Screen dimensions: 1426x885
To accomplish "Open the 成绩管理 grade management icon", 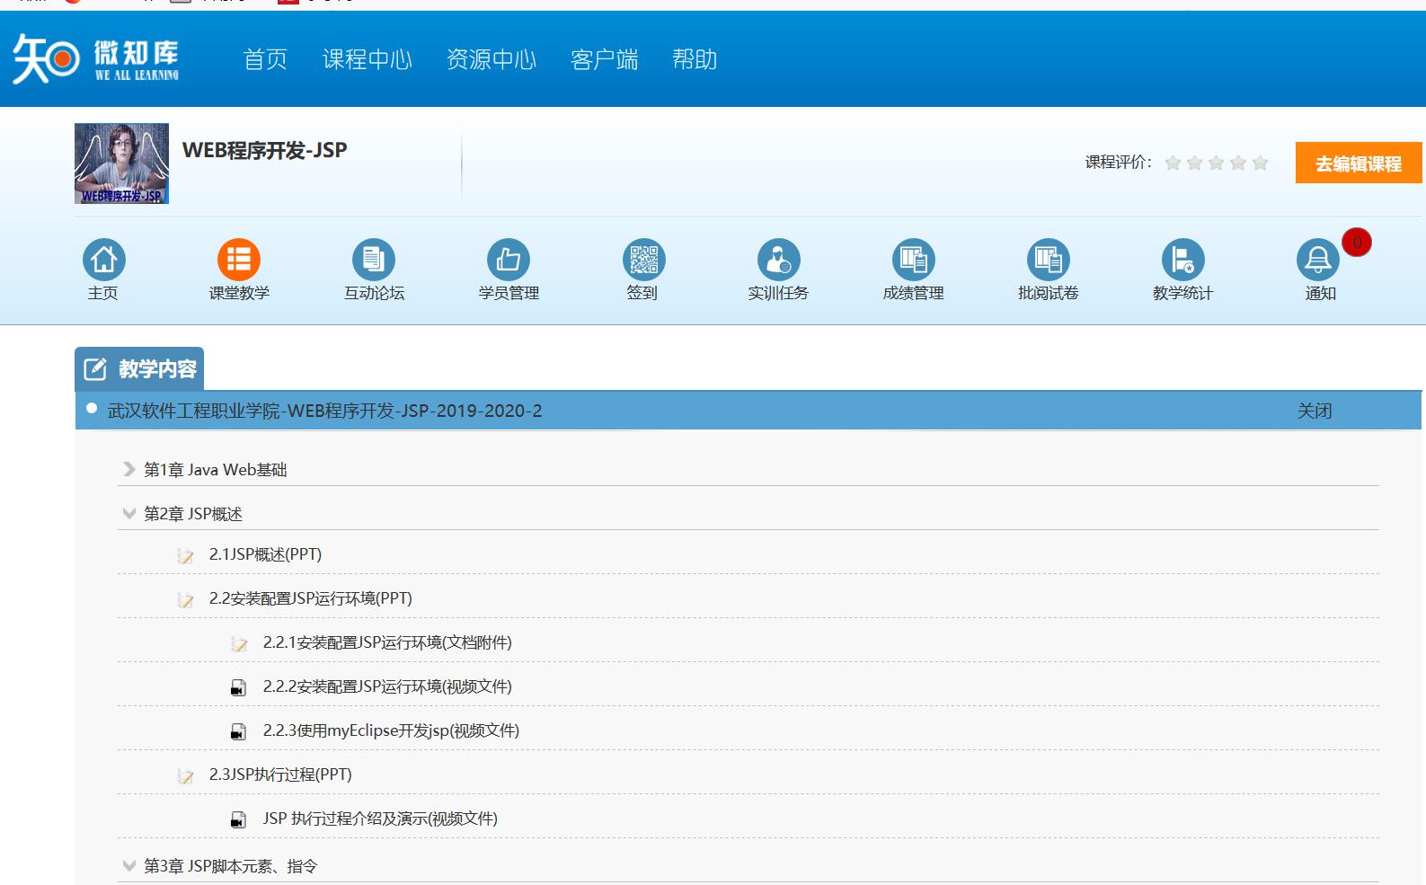I will pos(913,261).
